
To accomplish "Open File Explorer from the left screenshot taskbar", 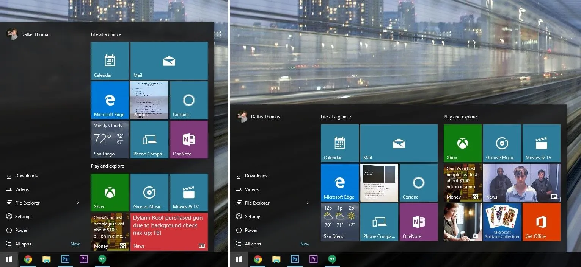I will [x=47, y=259].
